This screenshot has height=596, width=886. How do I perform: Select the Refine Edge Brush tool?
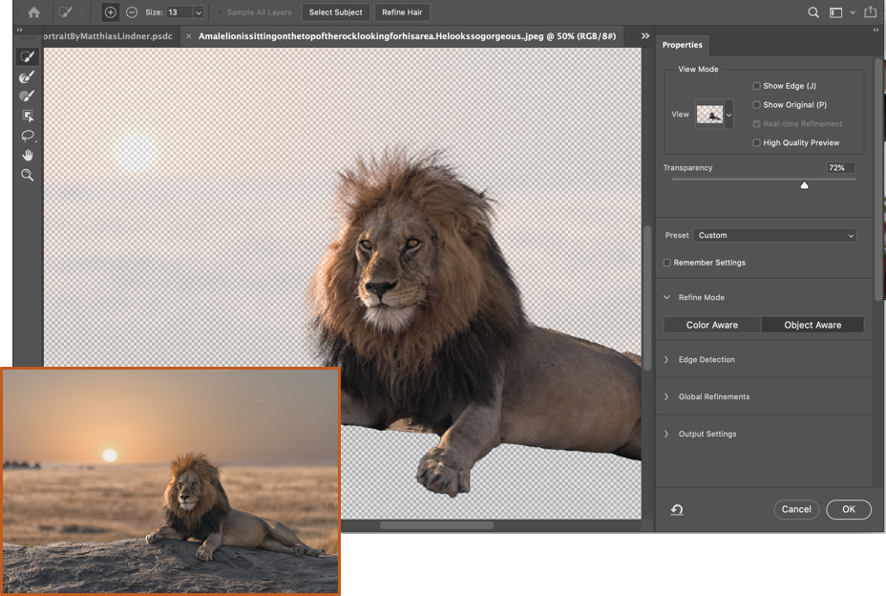tap(28, 76)
